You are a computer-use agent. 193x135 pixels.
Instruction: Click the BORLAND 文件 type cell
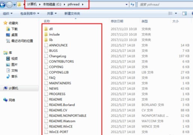coord(153,105)
